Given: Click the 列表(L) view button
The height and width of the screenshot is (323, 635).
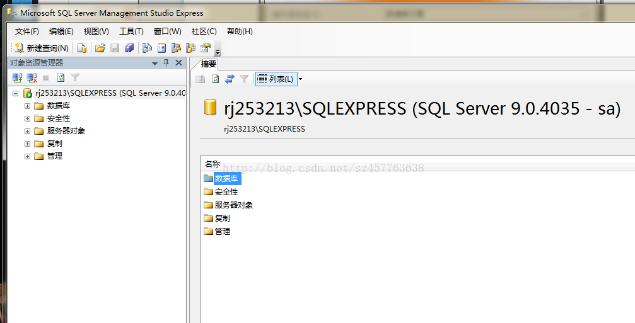Looking at the screenshot, I should (x=276, y=79).
